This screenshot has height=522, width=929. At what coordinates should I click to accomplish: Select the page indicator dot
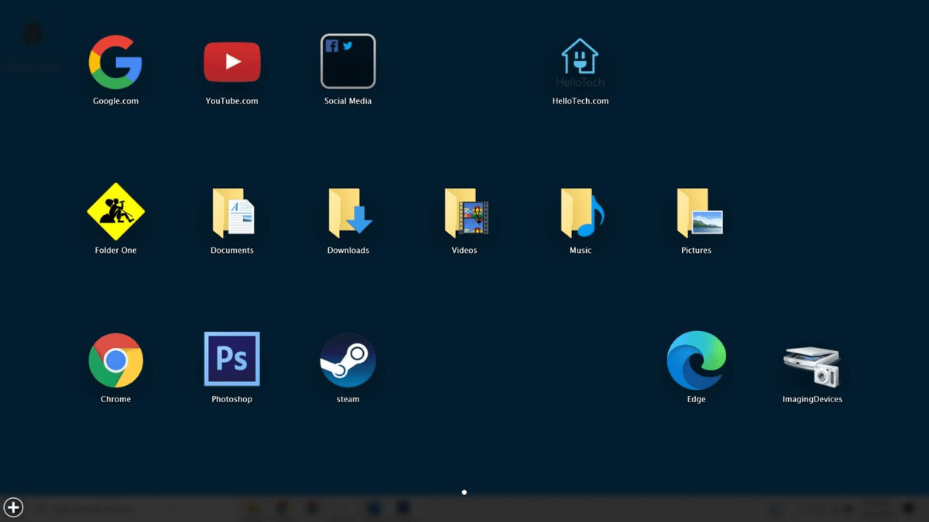[x=464, y=492]
